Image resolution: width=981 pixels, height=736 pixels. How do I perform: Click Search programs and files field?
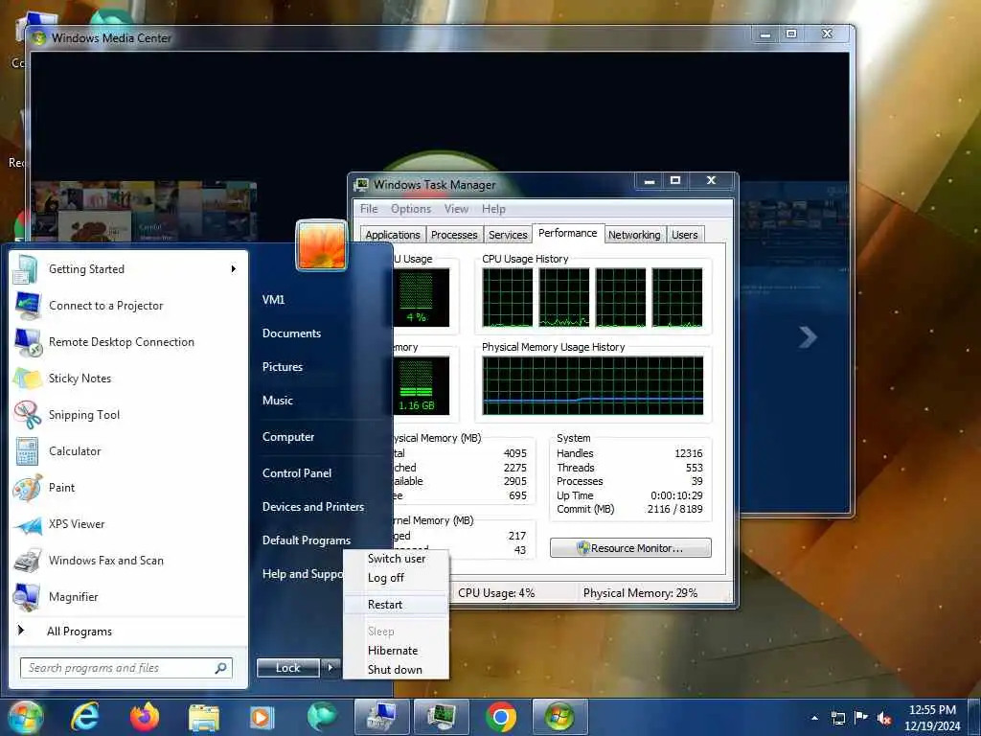[x=126, y=668]
